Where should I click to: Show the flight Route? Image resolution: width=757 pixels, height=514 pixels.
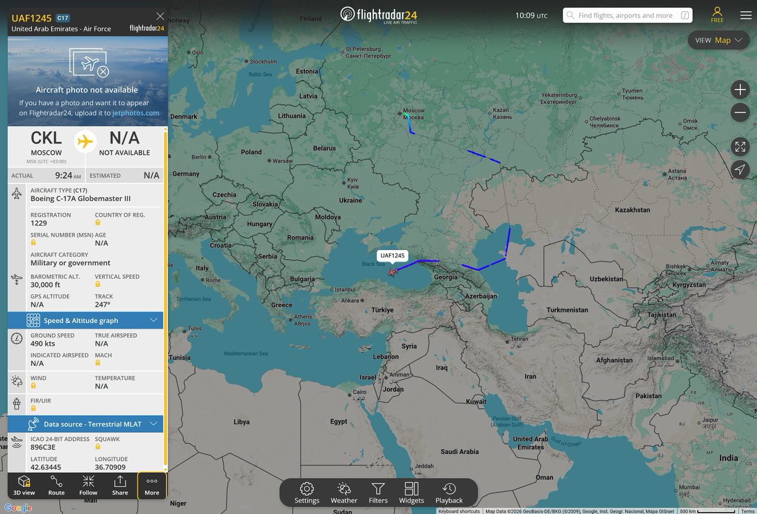[56, 486]
